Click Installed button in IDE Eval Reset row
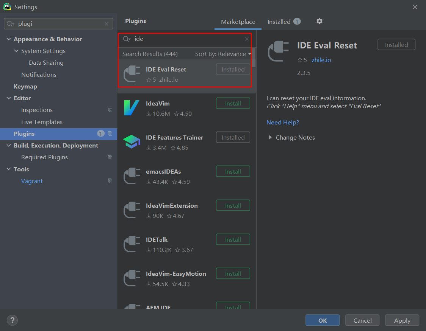426x331 pixels. point(233,69)
